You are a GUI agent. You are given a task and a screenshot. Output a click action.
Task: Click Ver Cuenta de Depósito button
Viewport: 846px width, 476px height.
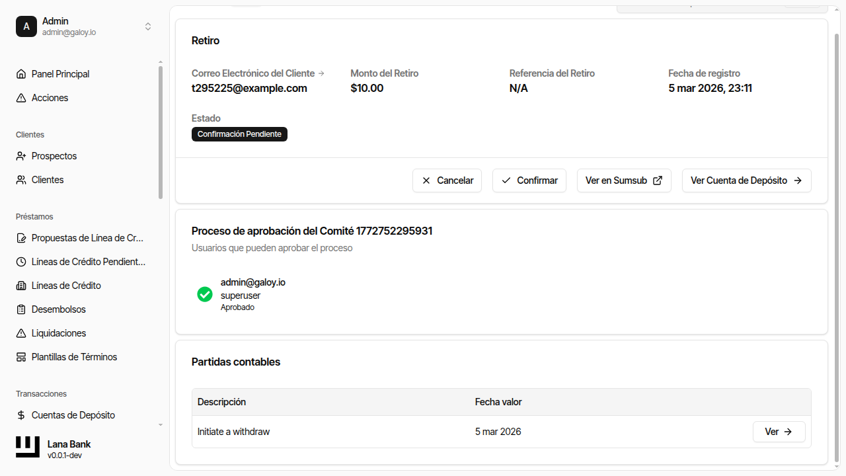tap(746, 180)
